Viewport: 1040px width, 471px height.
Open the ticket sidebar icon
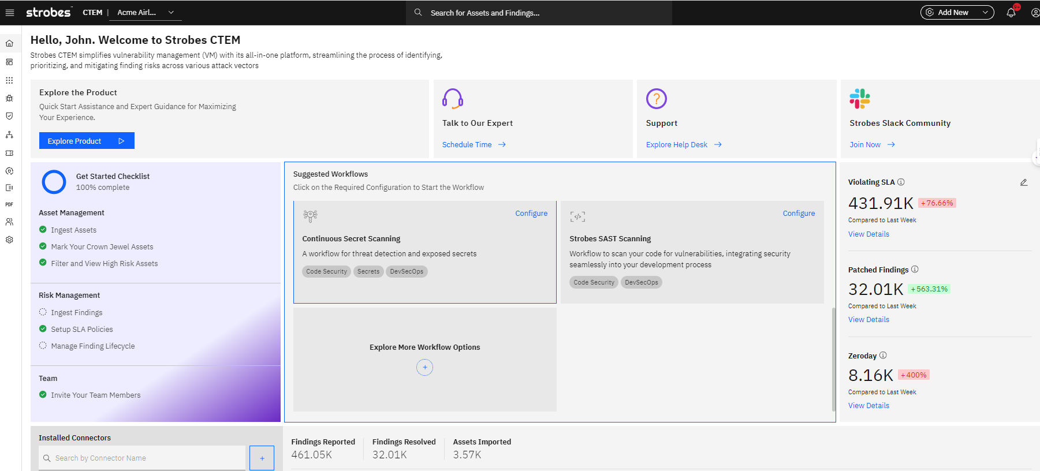tap(9, 153)
